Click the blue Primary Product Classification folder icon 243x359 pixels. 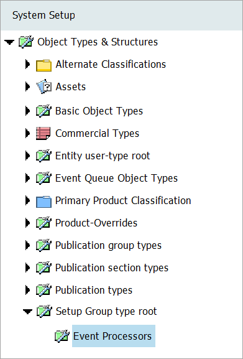(x=44, y=201)
